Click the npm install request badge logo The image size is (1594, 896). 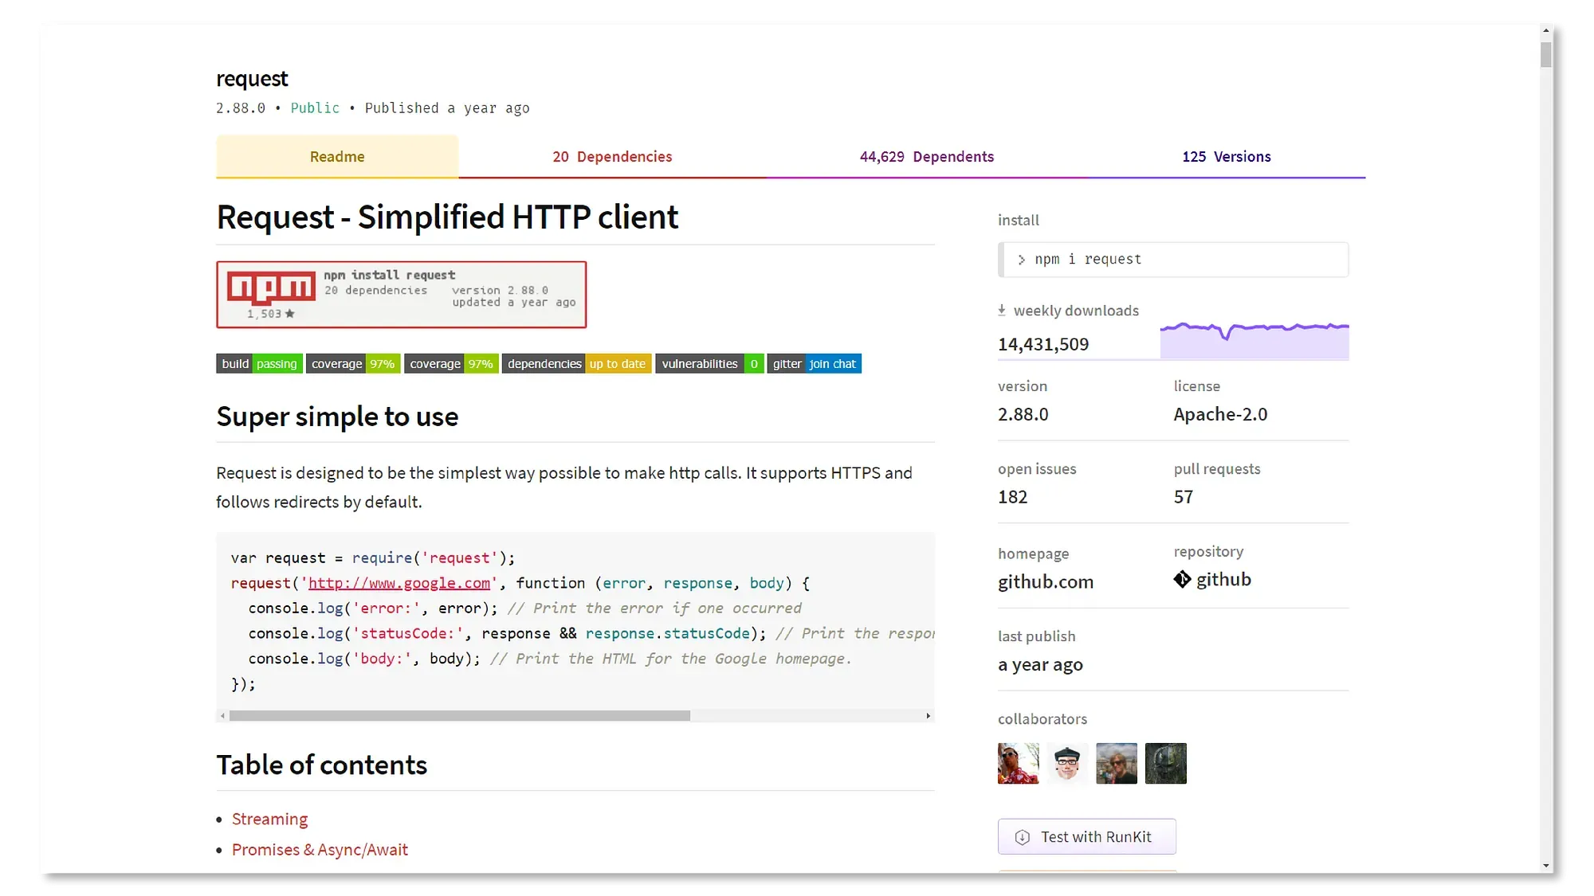click(x=271, y=287)
